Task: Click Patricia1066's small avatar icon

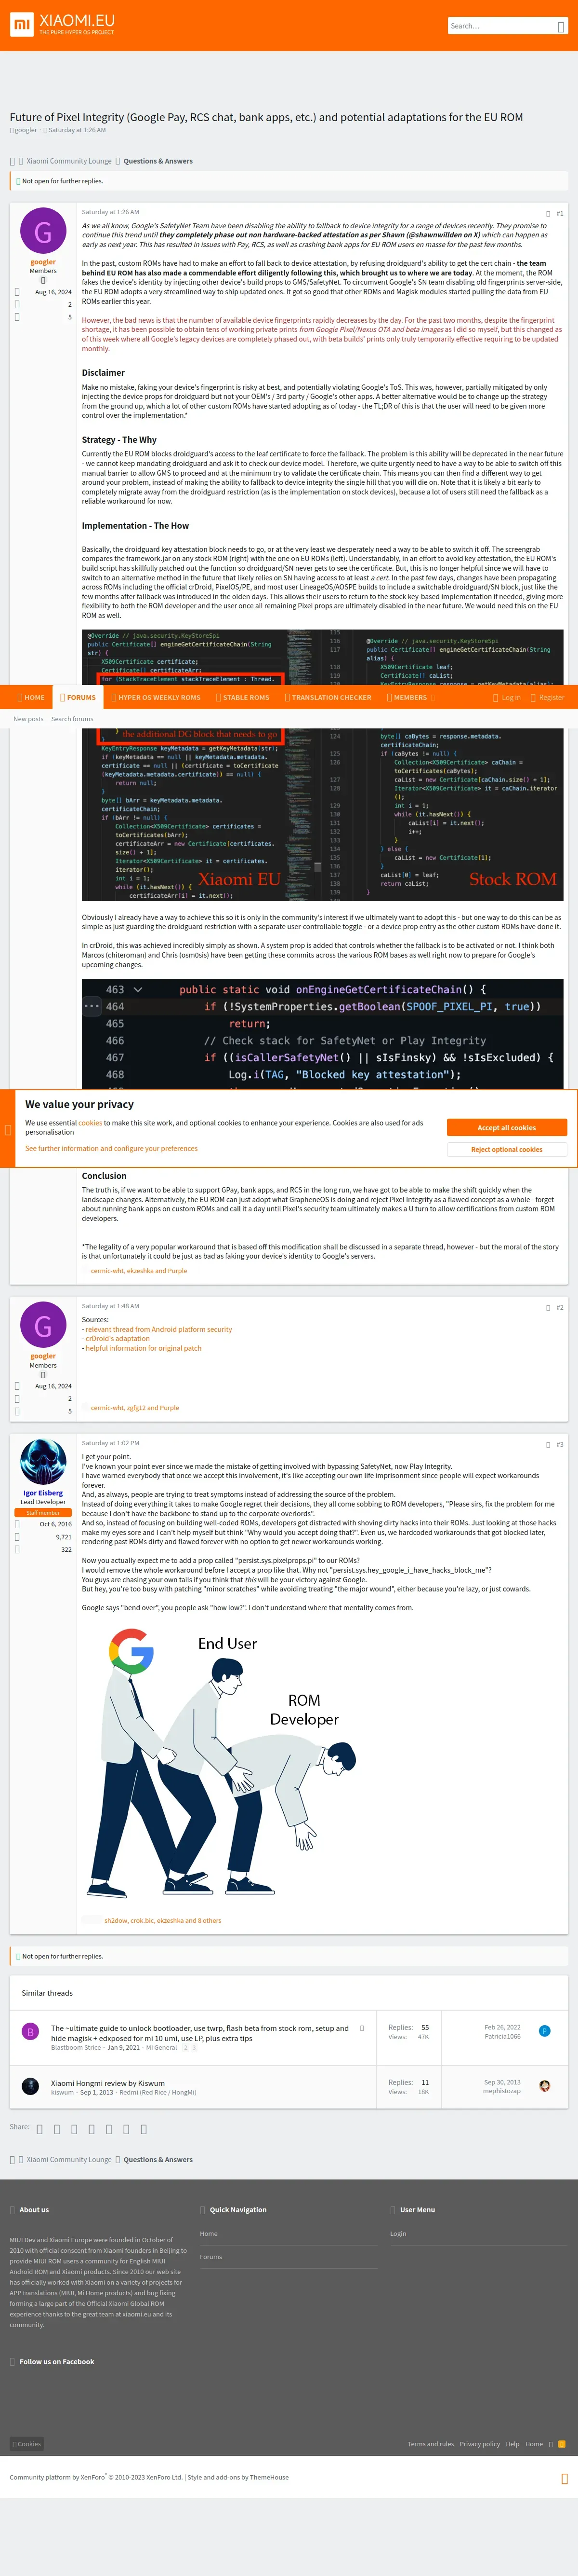Action: pos(544,2031)
